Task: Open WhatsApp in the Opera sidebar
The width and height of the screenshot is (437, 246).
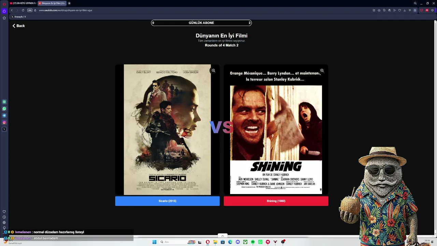Action: click(4, 109)
